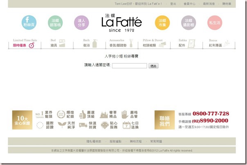Click the sprout 天然純淨 icon
Image resolution: width=247 pixels, height=165 pixels.
(x=62, y=125)
